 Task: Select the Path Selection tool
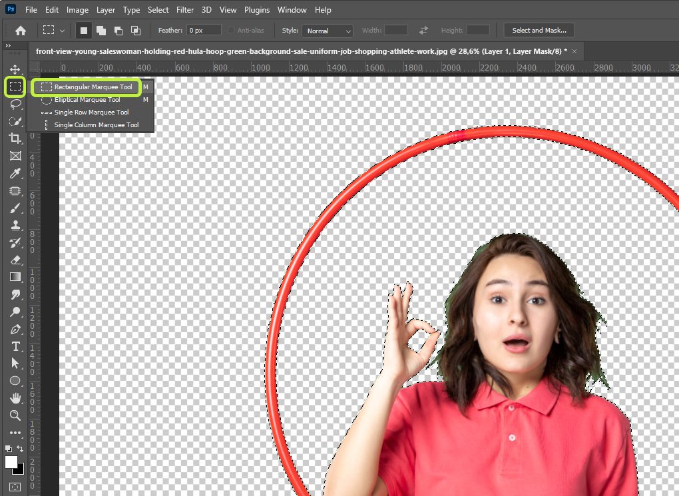click(15, 364)
